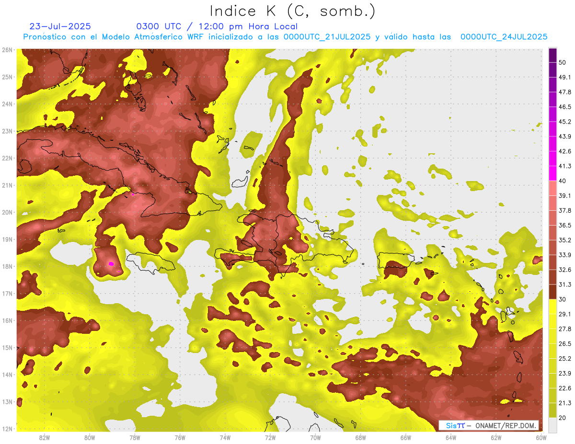This screenshot has height=444, width=575.
Task: Click the colorbar value label '39.1'
Action: point(564,195)
